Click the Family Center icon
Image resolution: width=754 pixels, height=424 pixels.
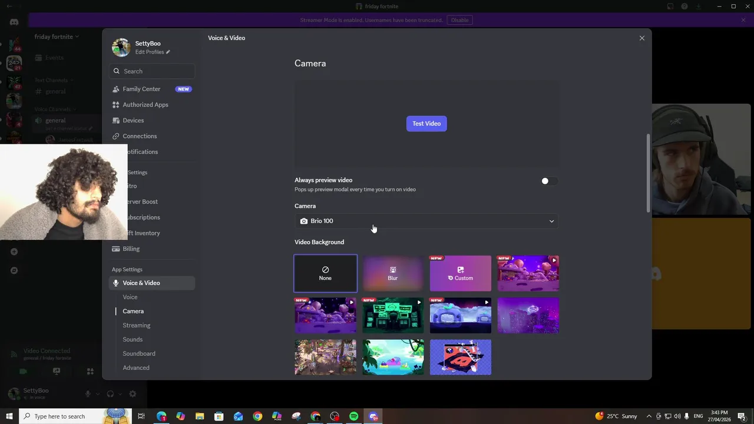(x=116, y=89)
